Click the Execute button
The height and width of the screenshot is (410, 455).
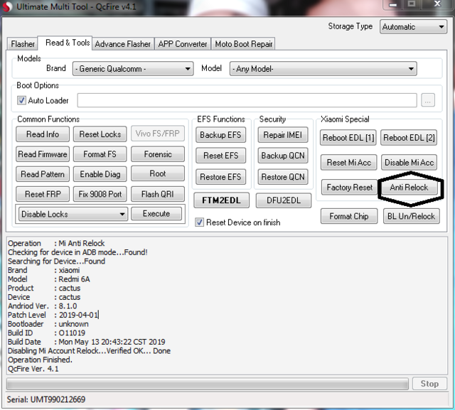156,214
